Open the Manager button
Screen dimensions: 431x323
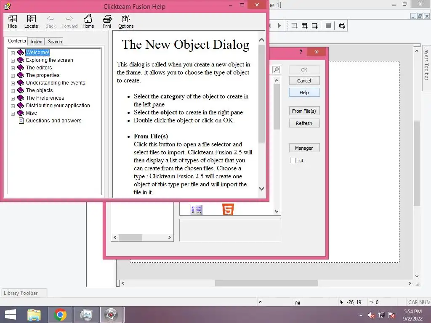click(304, 148)
